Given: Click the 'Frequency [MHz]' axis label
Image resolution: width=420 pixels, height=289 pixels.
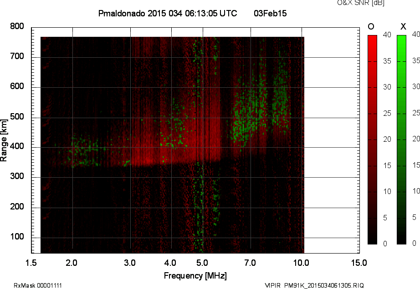Looking at the screenshot, I should pyautogui.click(x=195, y=276).
